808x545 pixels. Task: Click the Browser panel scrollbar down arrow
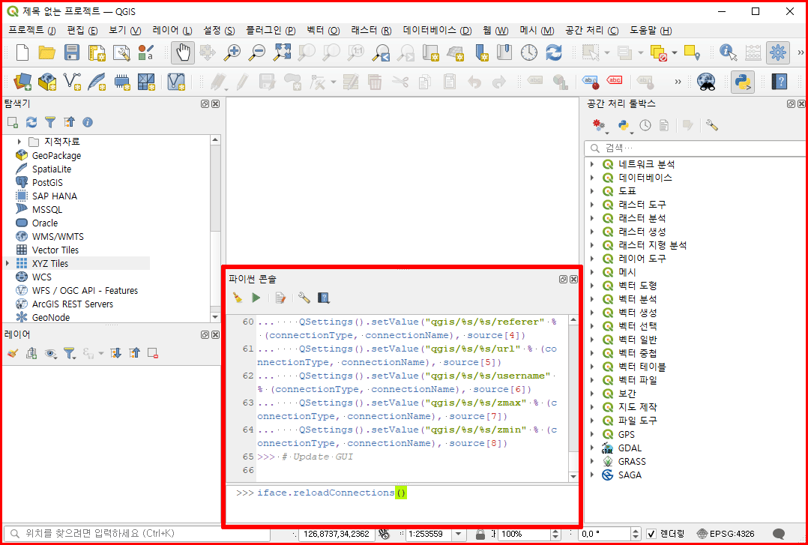coord(215,317)
